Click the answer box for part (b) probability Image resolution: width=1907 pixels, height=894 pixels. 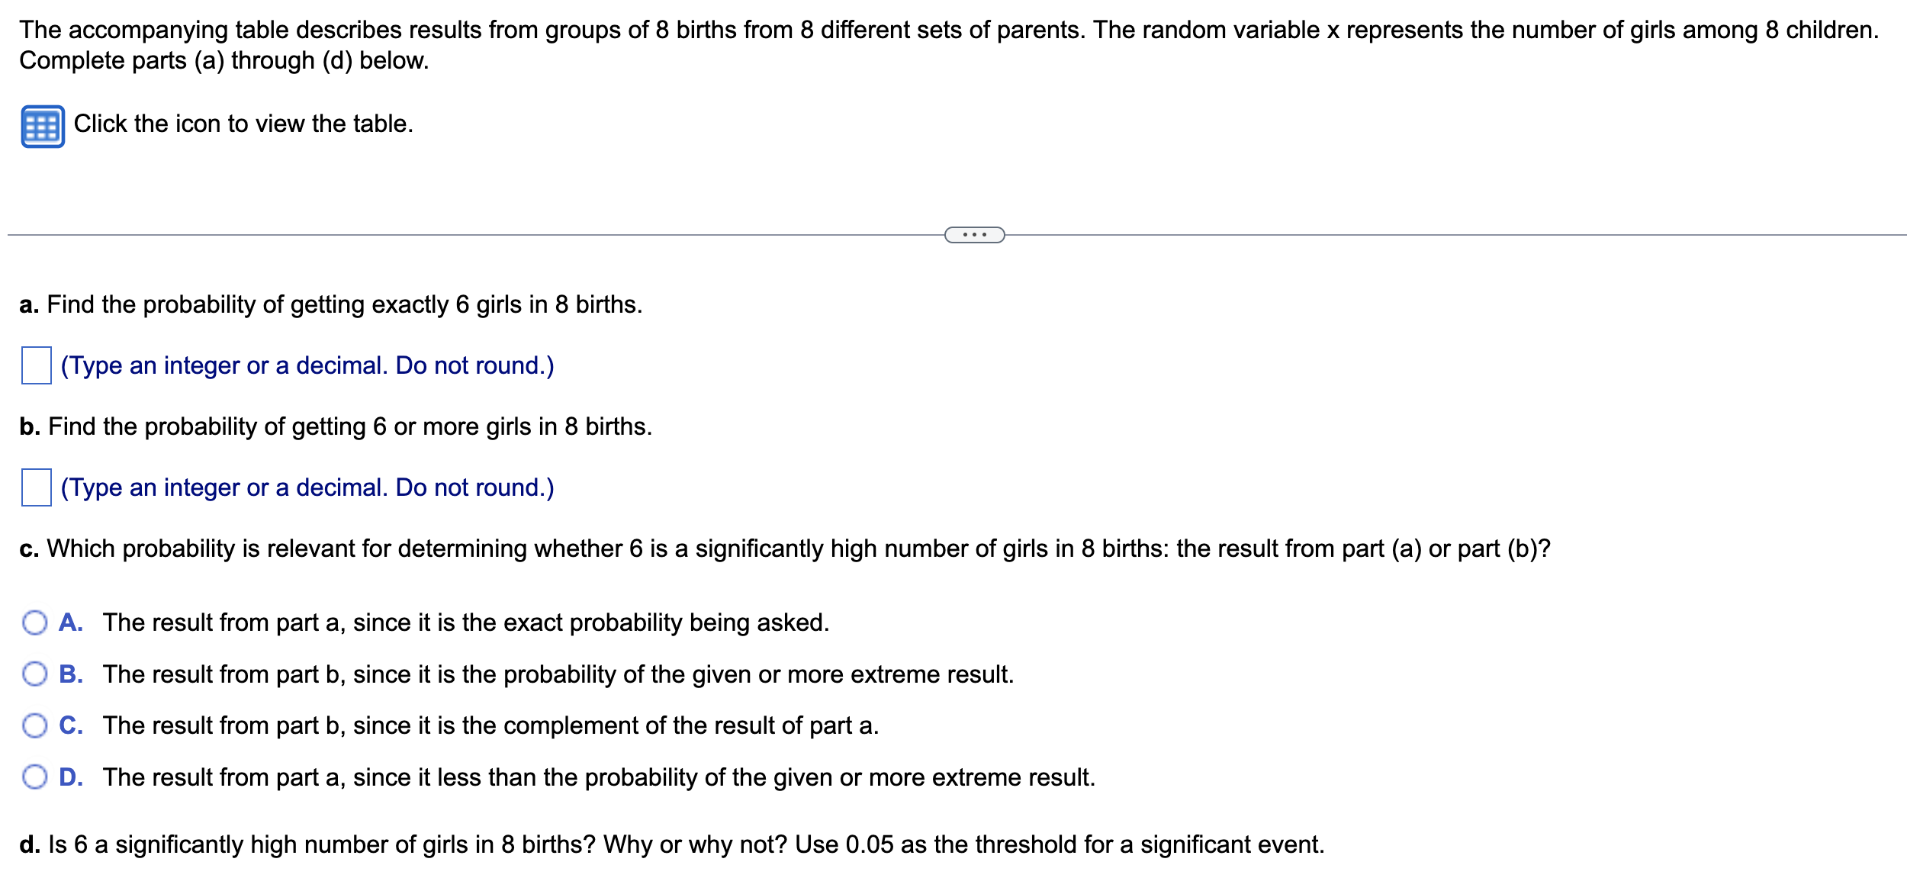click(x=37, y=487)
